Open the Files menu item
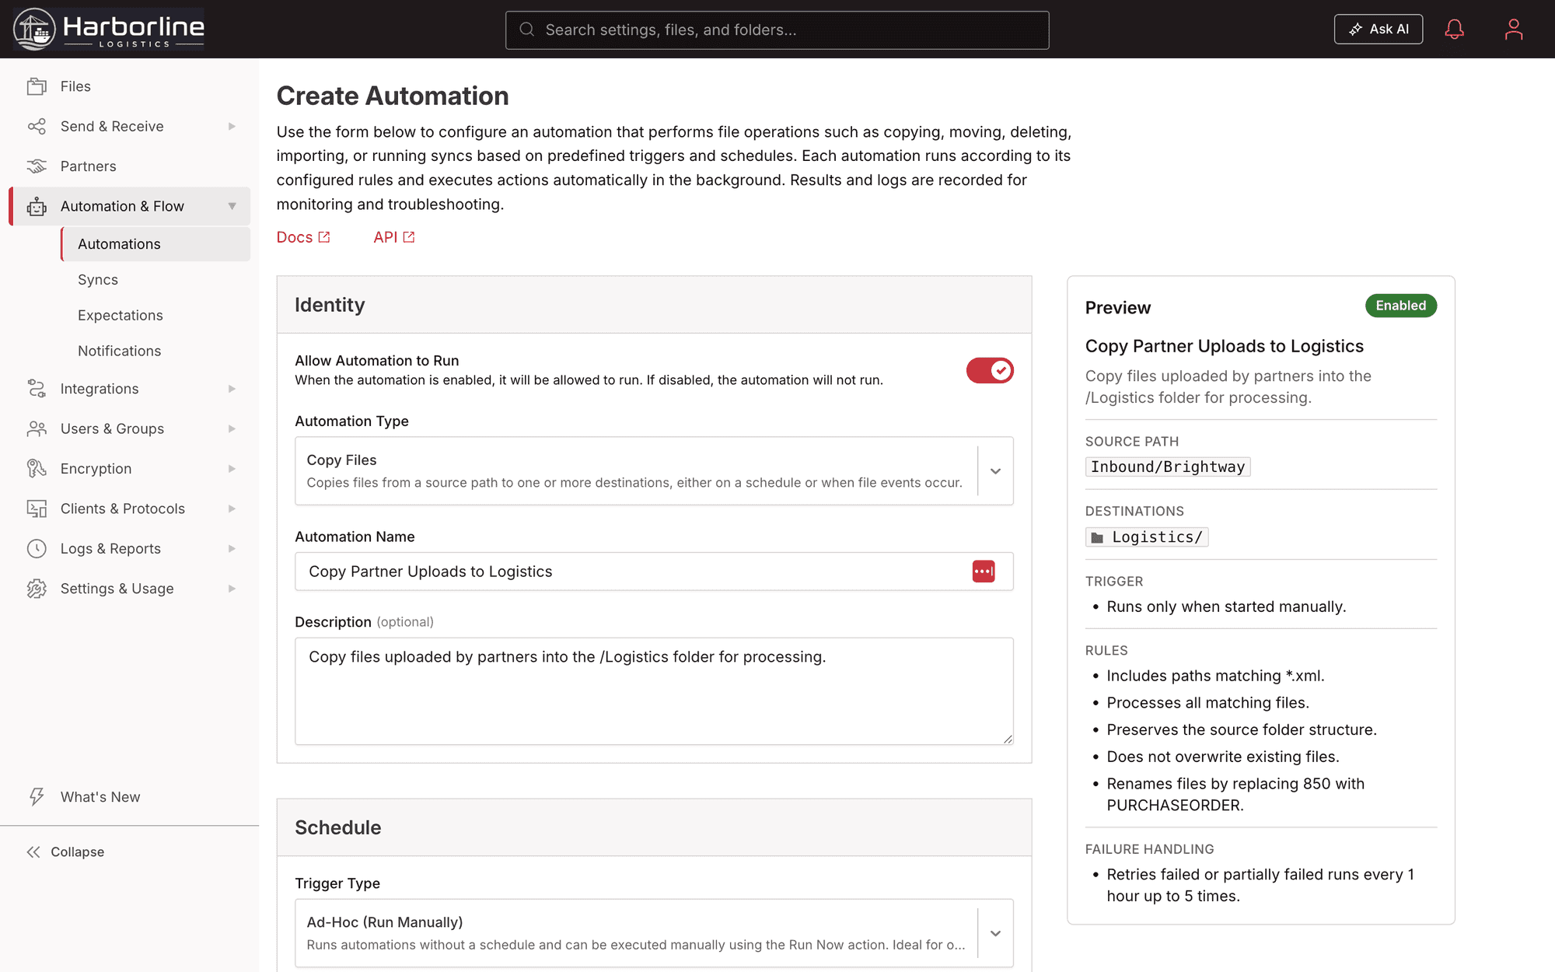The height and width of the screenshot is (972, 1555). tap(130, 86)
